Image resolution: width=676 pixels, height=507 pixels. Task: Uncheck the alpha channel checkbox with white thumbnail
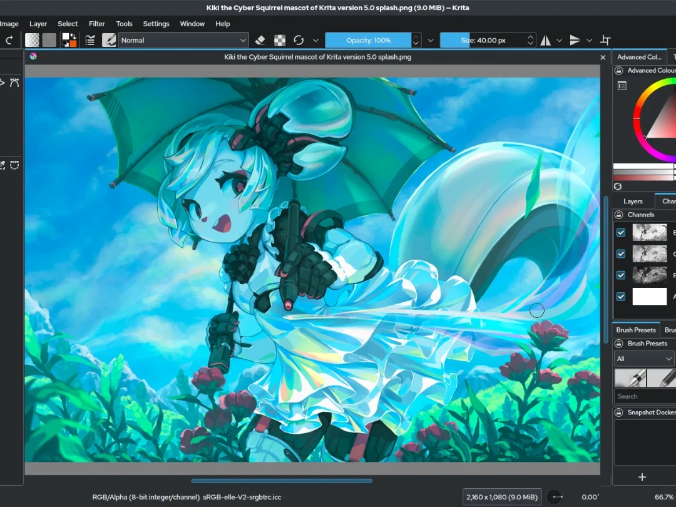pyautogui.click(x=621, y=297)
